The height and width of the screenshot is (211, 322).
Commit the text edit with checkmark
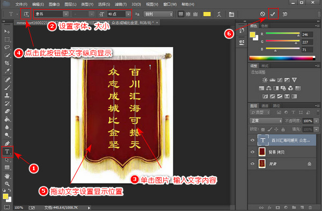click(x=273, y=14)
